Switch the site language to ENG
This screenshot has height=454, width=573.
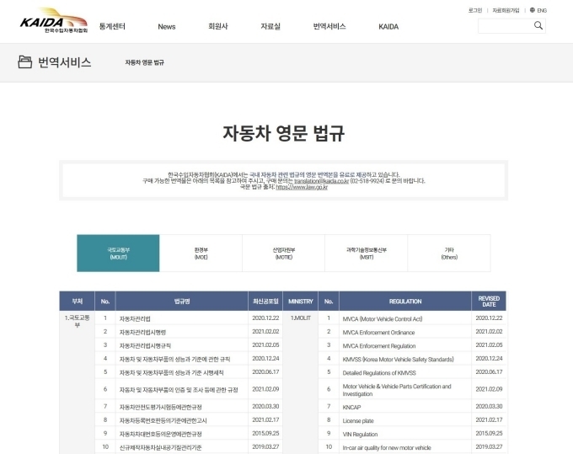(542, 11)
